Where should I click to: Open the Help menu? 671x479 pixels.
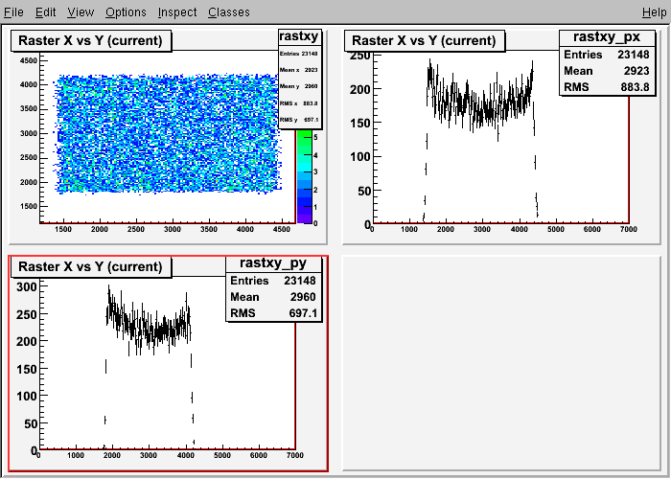(655, 11)
